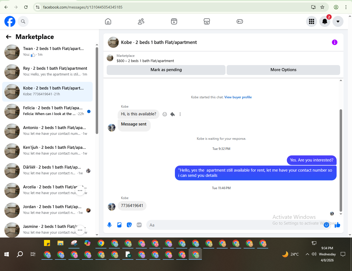This screenshot has width=352, height=271.
Task: Open File Explorer from taskbar
Action: [61, 243]
